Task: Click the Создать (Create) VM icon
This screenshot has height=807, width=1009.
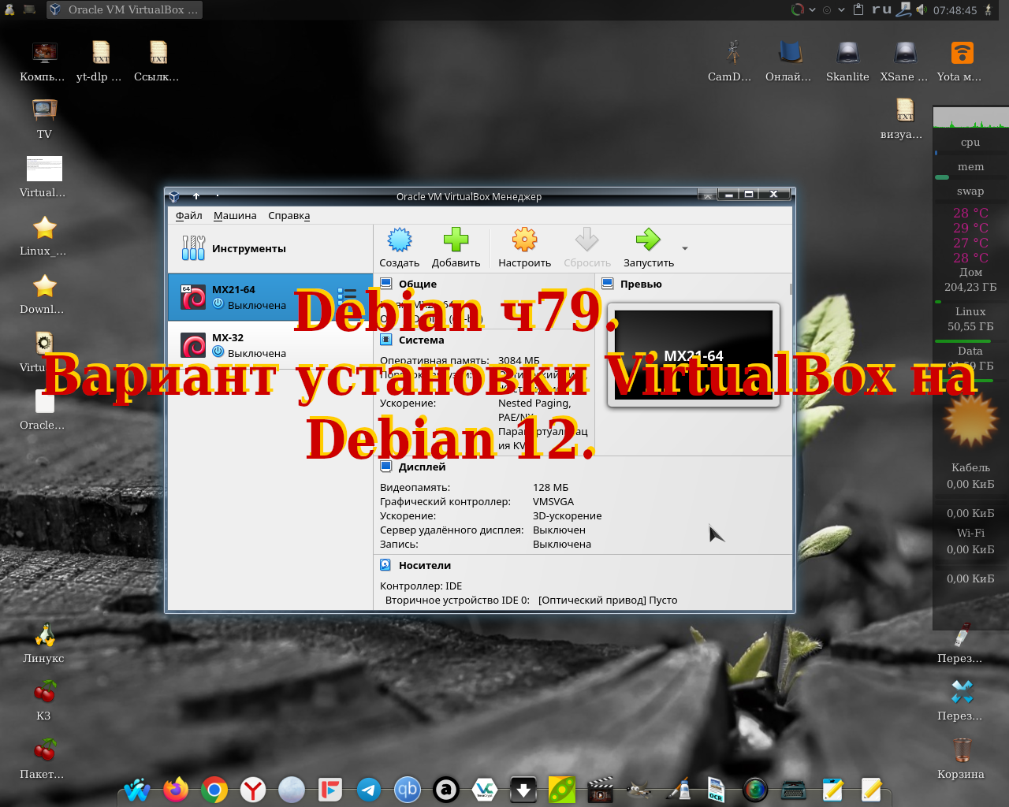Action: [400, 240]
